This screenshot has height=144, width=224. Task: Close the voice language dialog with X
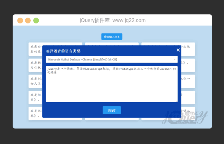[x=178, y=50]
